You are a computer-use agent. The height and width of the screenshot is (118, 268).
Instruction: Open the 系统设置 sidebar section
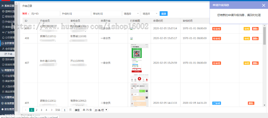[x=7, y=6]
